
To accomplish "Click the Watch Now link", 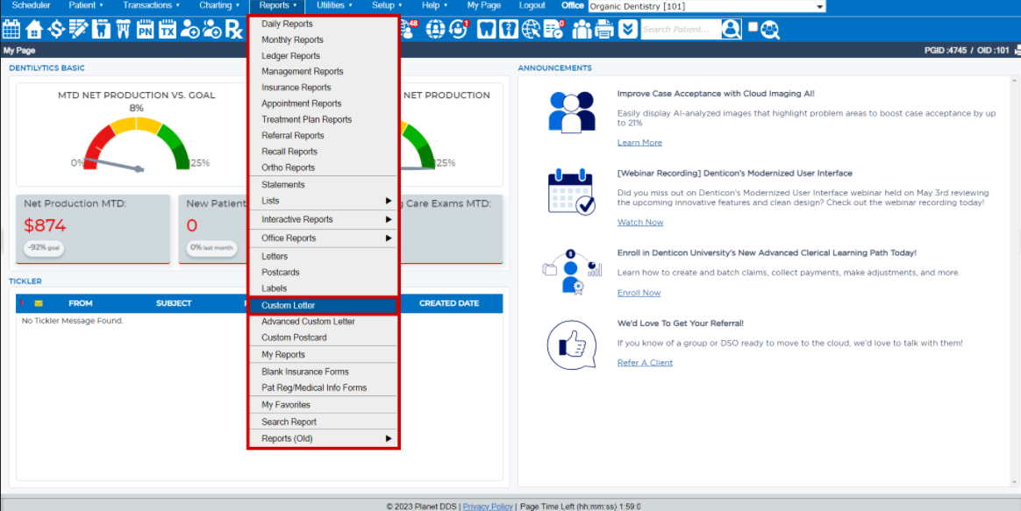I will tap(640, 223).
